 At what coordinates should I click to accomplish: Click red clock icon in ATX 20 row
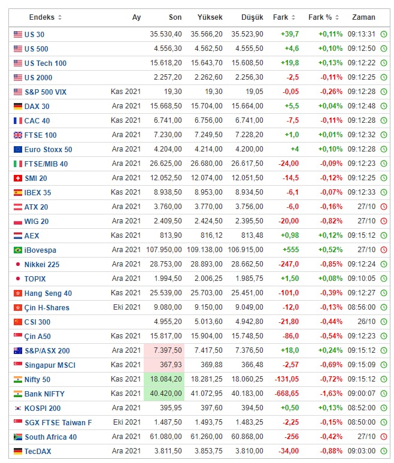[384, 207]
